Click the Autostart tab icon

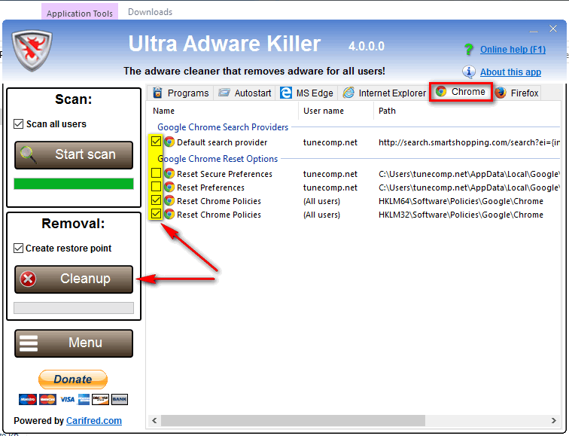(x=224, y=93)
